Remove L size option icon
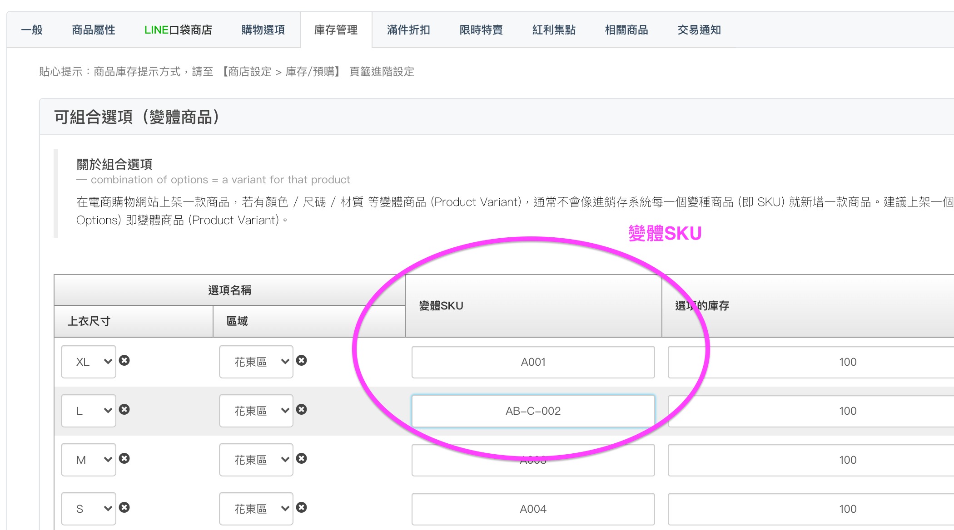954x530 pixels. (124, 409)
